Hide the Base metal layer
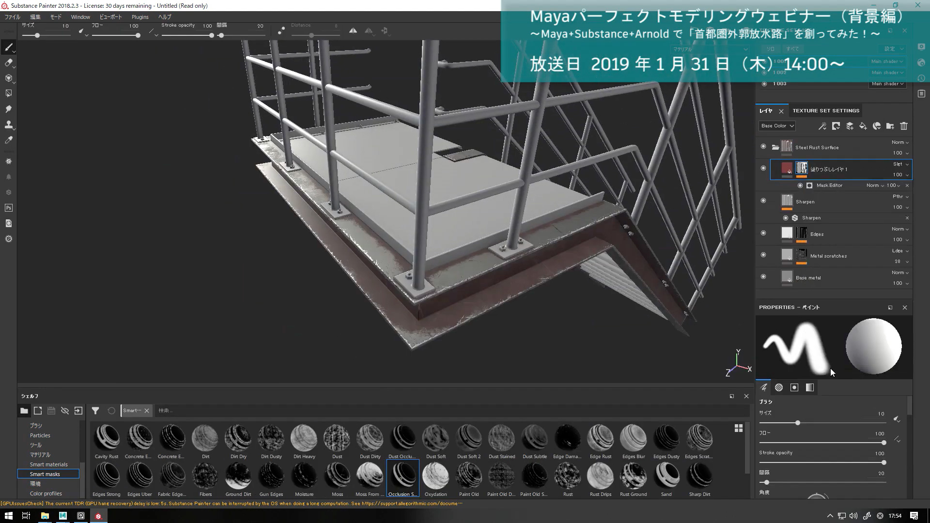Viewport: 930px width, 523px height. (763, 277)
